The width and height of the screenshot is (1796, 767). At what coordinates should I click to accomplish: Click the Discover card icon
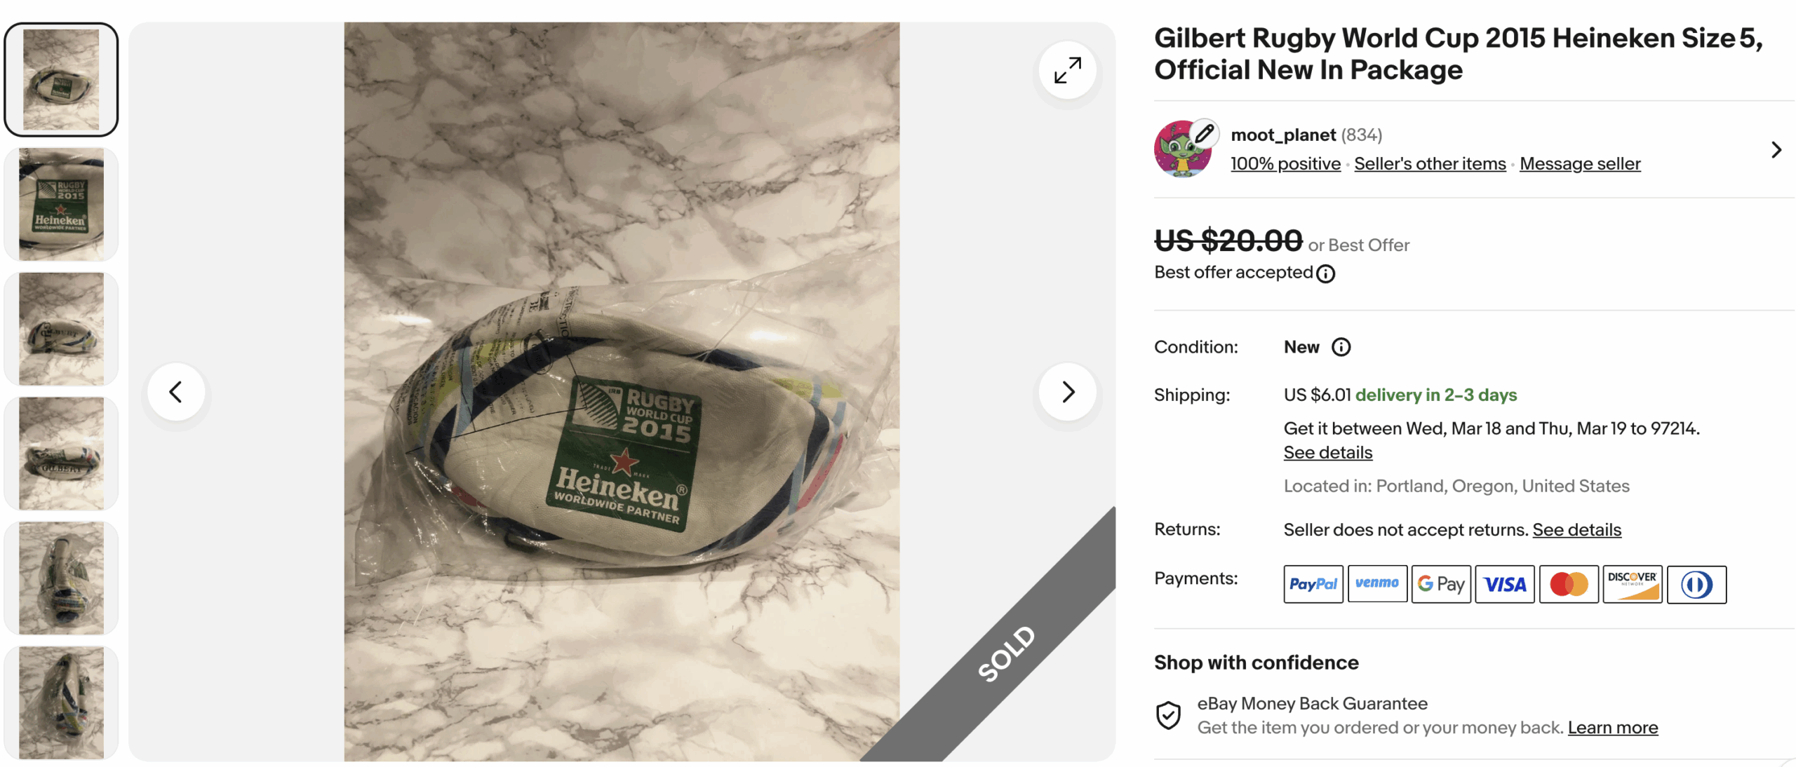point(1632,584)
